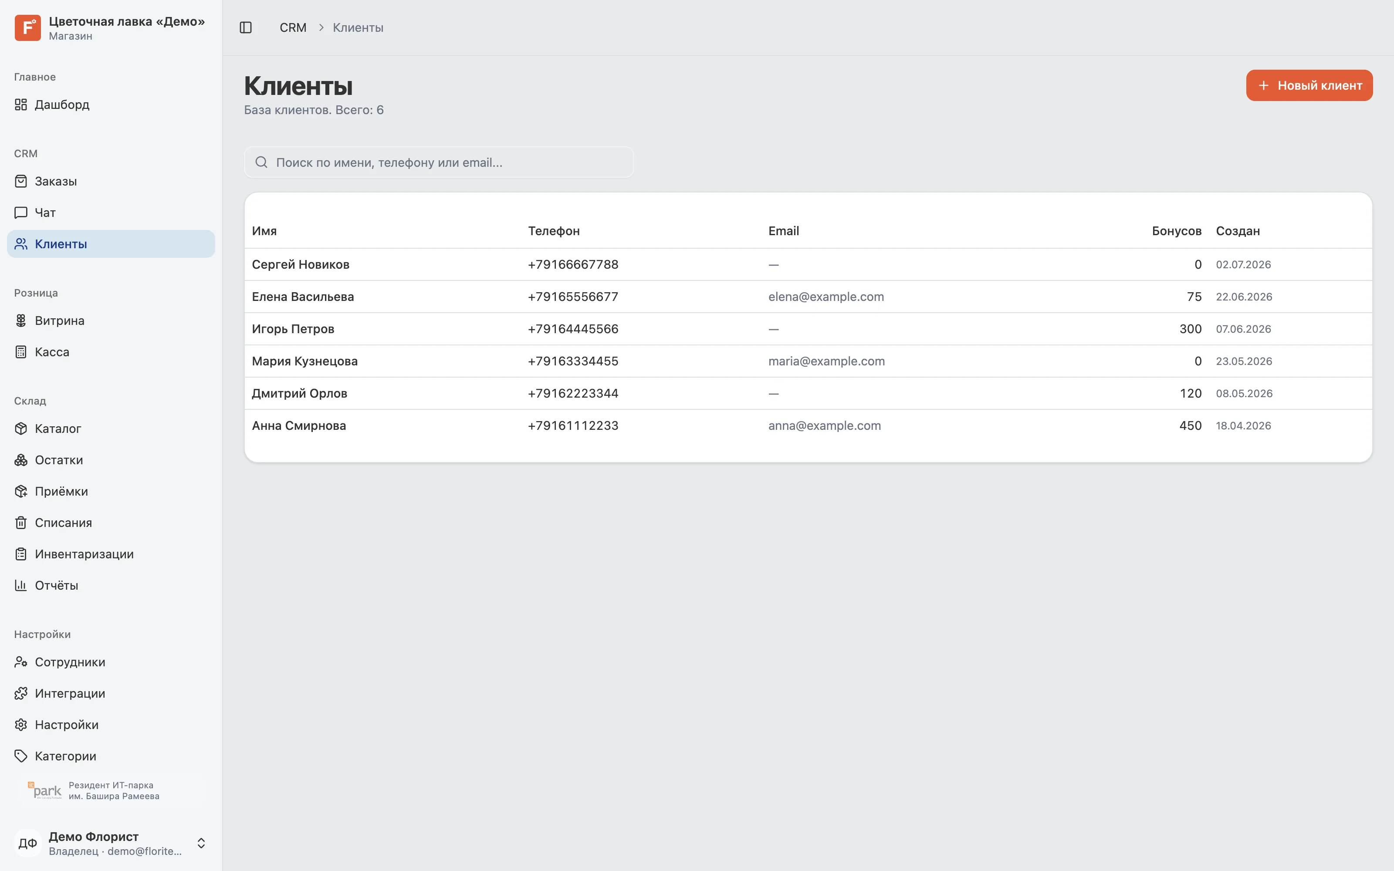Click the 300 bonus value

(1190, 329)
